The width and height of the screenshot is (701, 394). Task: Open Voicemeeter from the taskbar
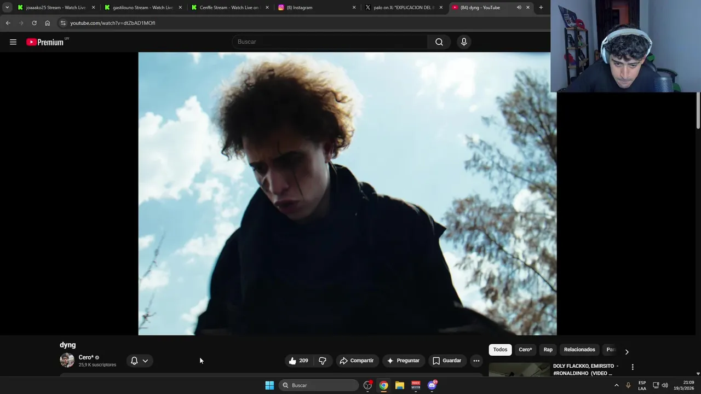[416, 385]
